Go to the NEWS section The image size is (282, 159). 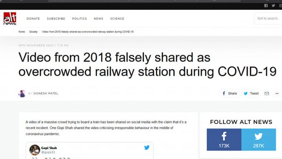pos(99,19)
